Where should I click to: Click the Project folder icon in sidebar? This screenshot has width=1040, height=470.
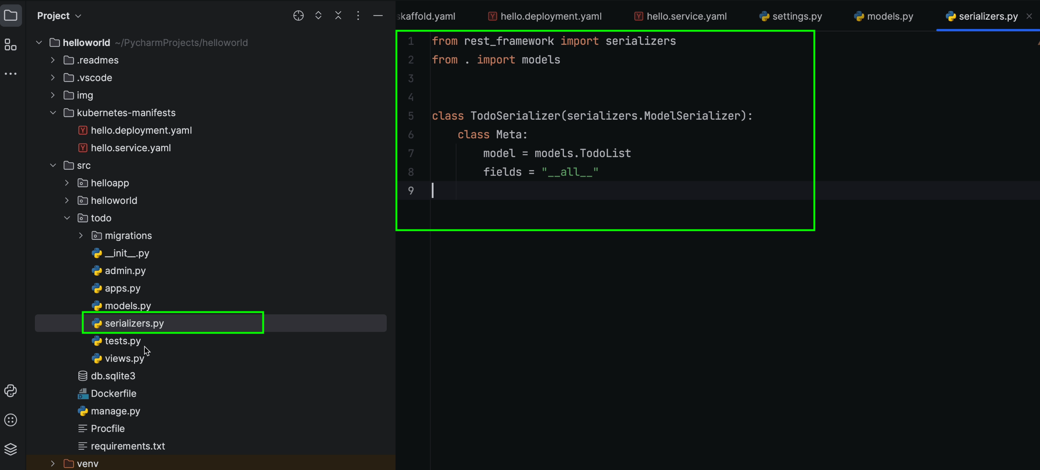click(11, 16)
